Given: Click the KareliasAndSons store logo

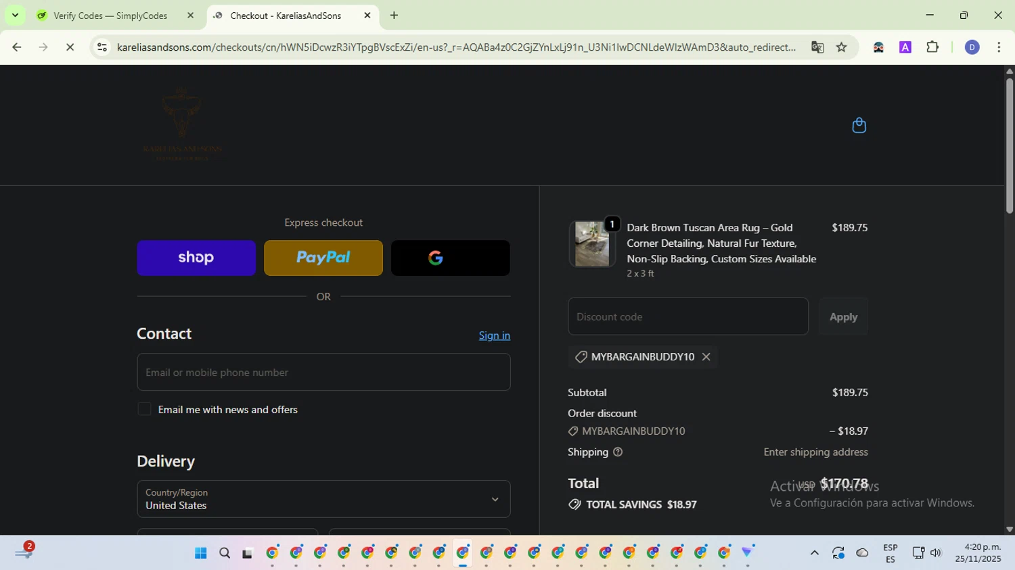Looking at the screenshot, I should pyautogui.click(x=182, y=124).
